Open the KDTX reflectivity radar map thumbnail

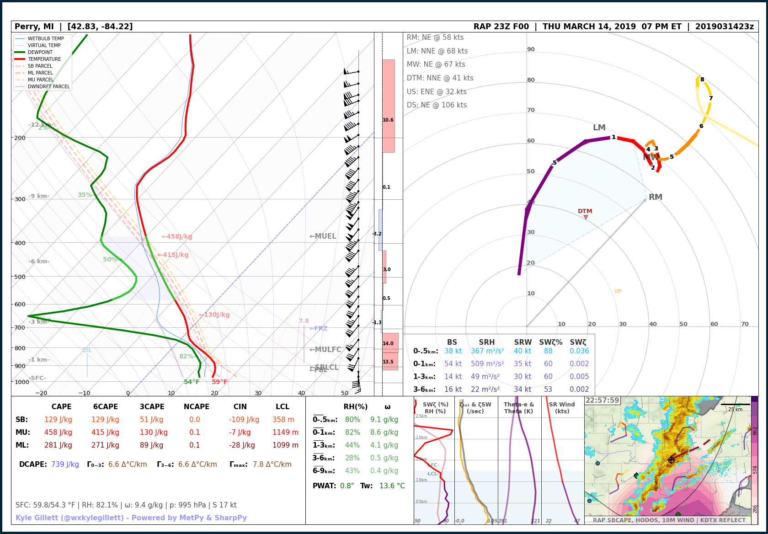(667, 460)
